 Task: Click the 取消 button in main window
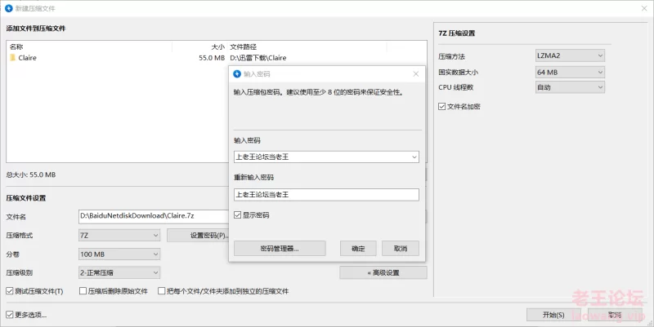click(x=615, y=315)
